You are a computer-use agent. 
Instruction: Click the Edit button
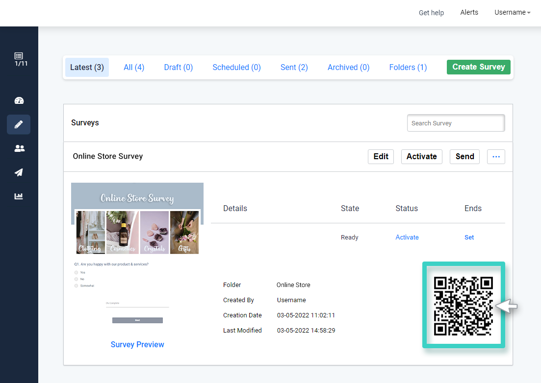[x=381, y=157]
